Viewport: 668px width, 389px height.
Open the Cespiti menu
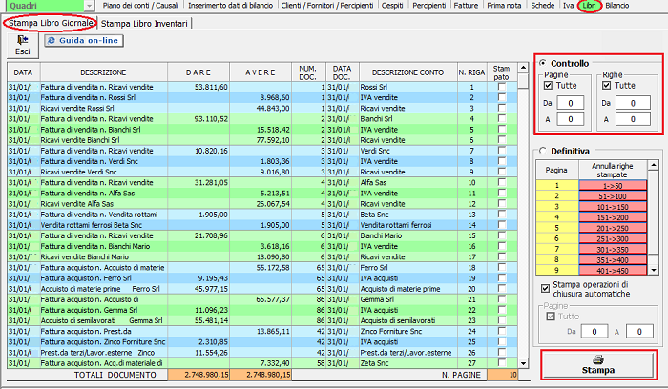click(x=392, y=6)
